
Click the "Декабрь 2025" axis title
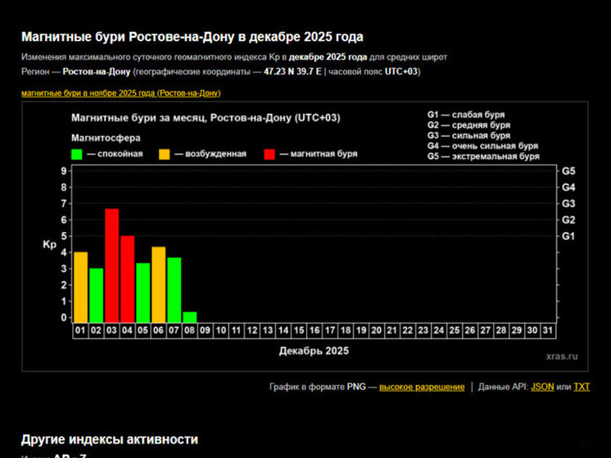tap(314, 351)
